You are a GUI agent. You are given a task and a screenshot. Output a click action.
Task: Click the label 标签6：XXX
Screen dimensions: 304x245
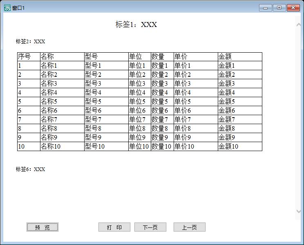tap(30, 169)
